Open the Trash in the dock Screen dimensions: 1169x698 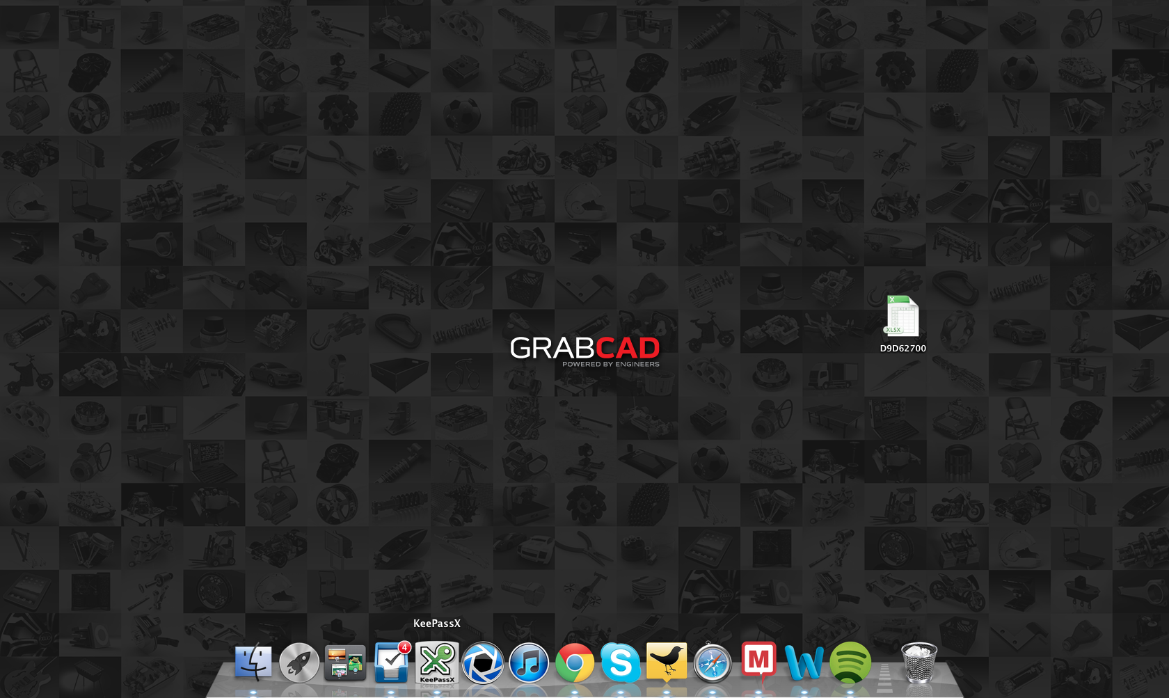919,662
